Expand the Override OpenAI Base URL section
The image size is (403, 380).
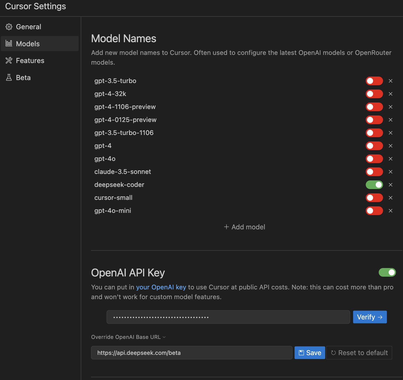click(128, 337)
